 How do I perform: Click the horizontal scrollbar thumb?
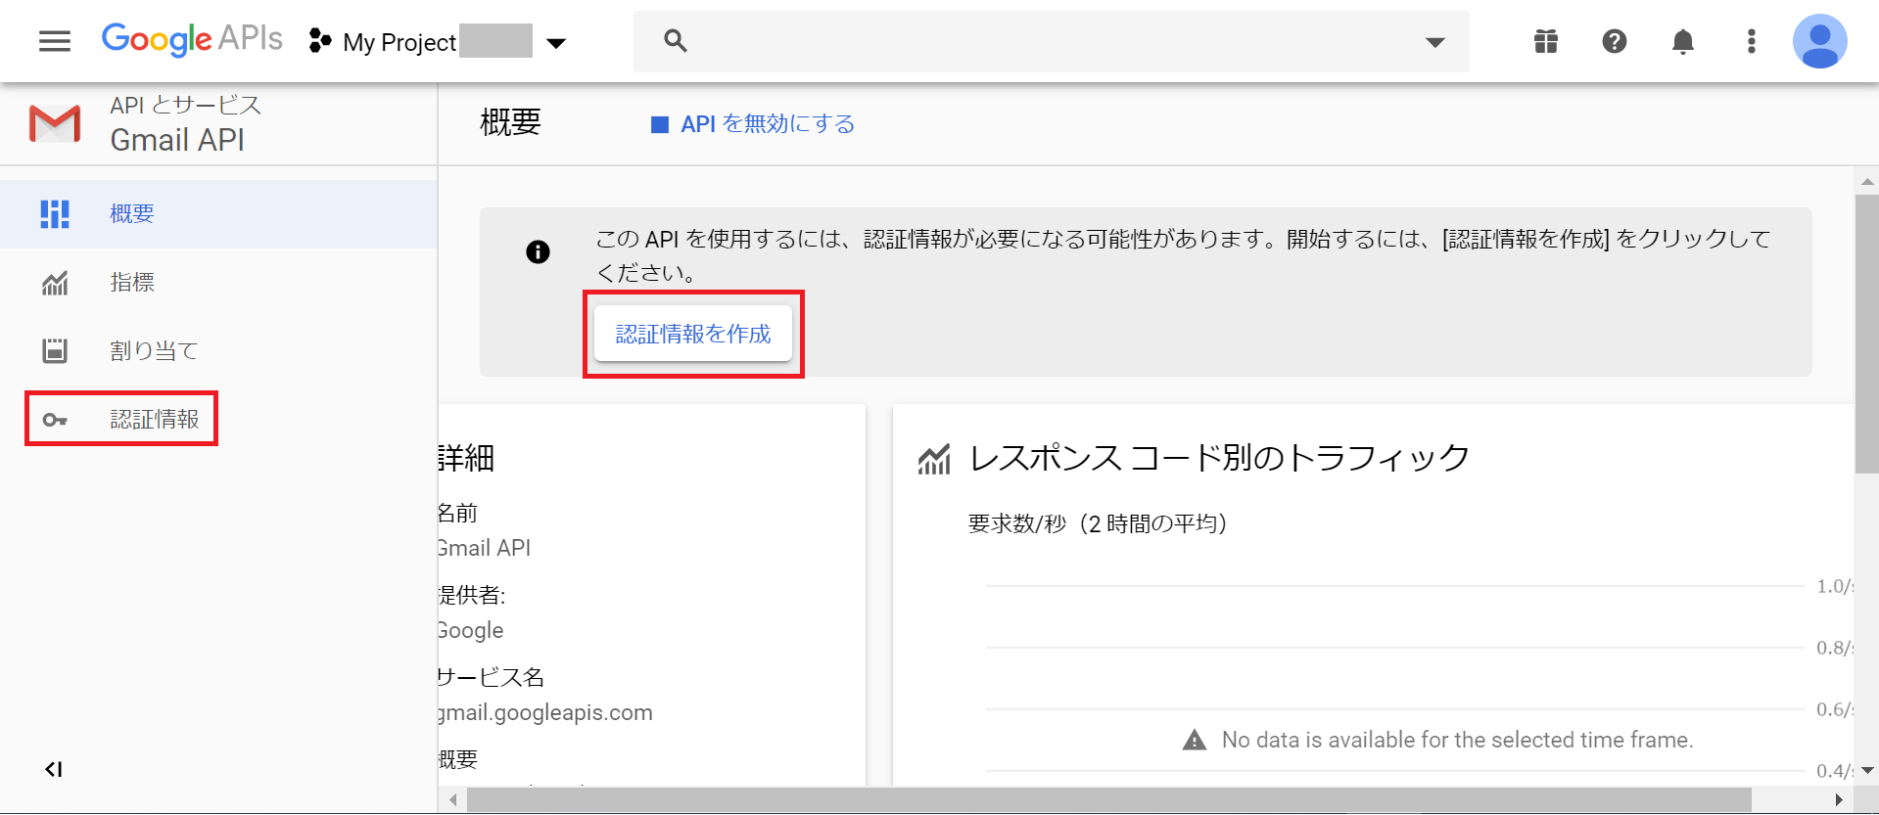pos(1108,800)
